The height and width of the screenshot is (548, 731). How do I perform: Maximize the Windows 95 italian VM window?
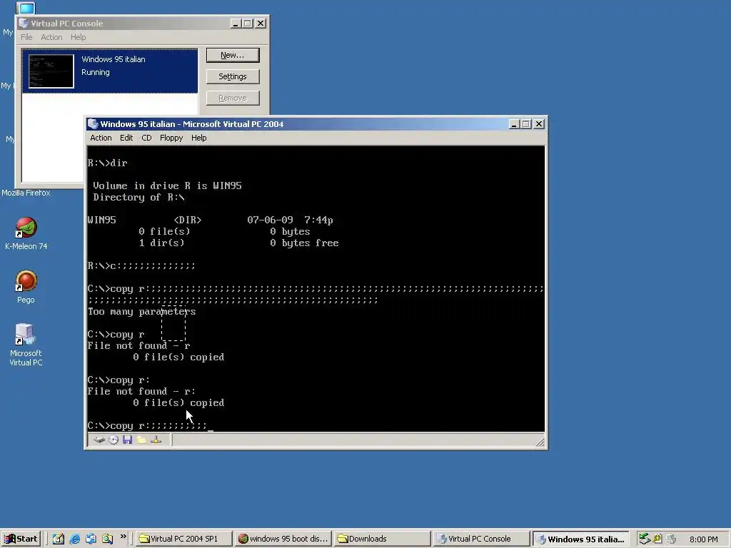(526, 124)
